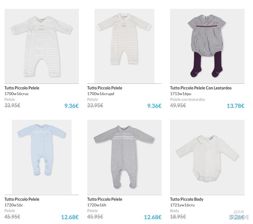
Task: Select product code 1713w16pu
Action: [x=180, y=94]
